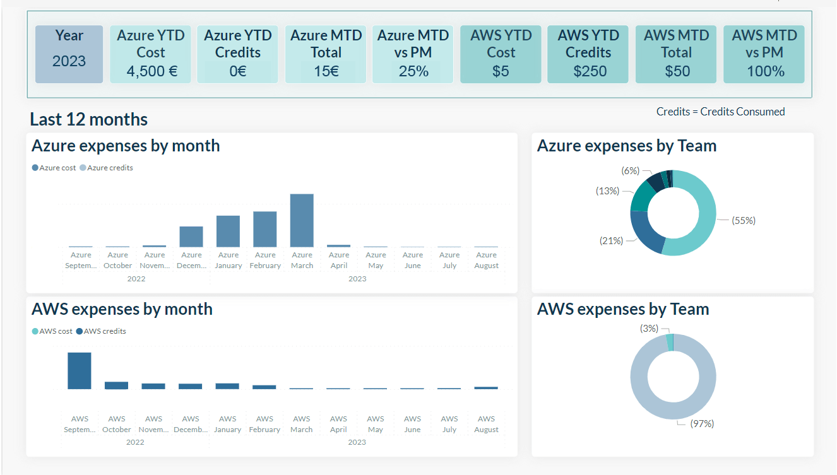Click the AWS September bar
The width and height of the screenshot is (837, 475).
80,371
